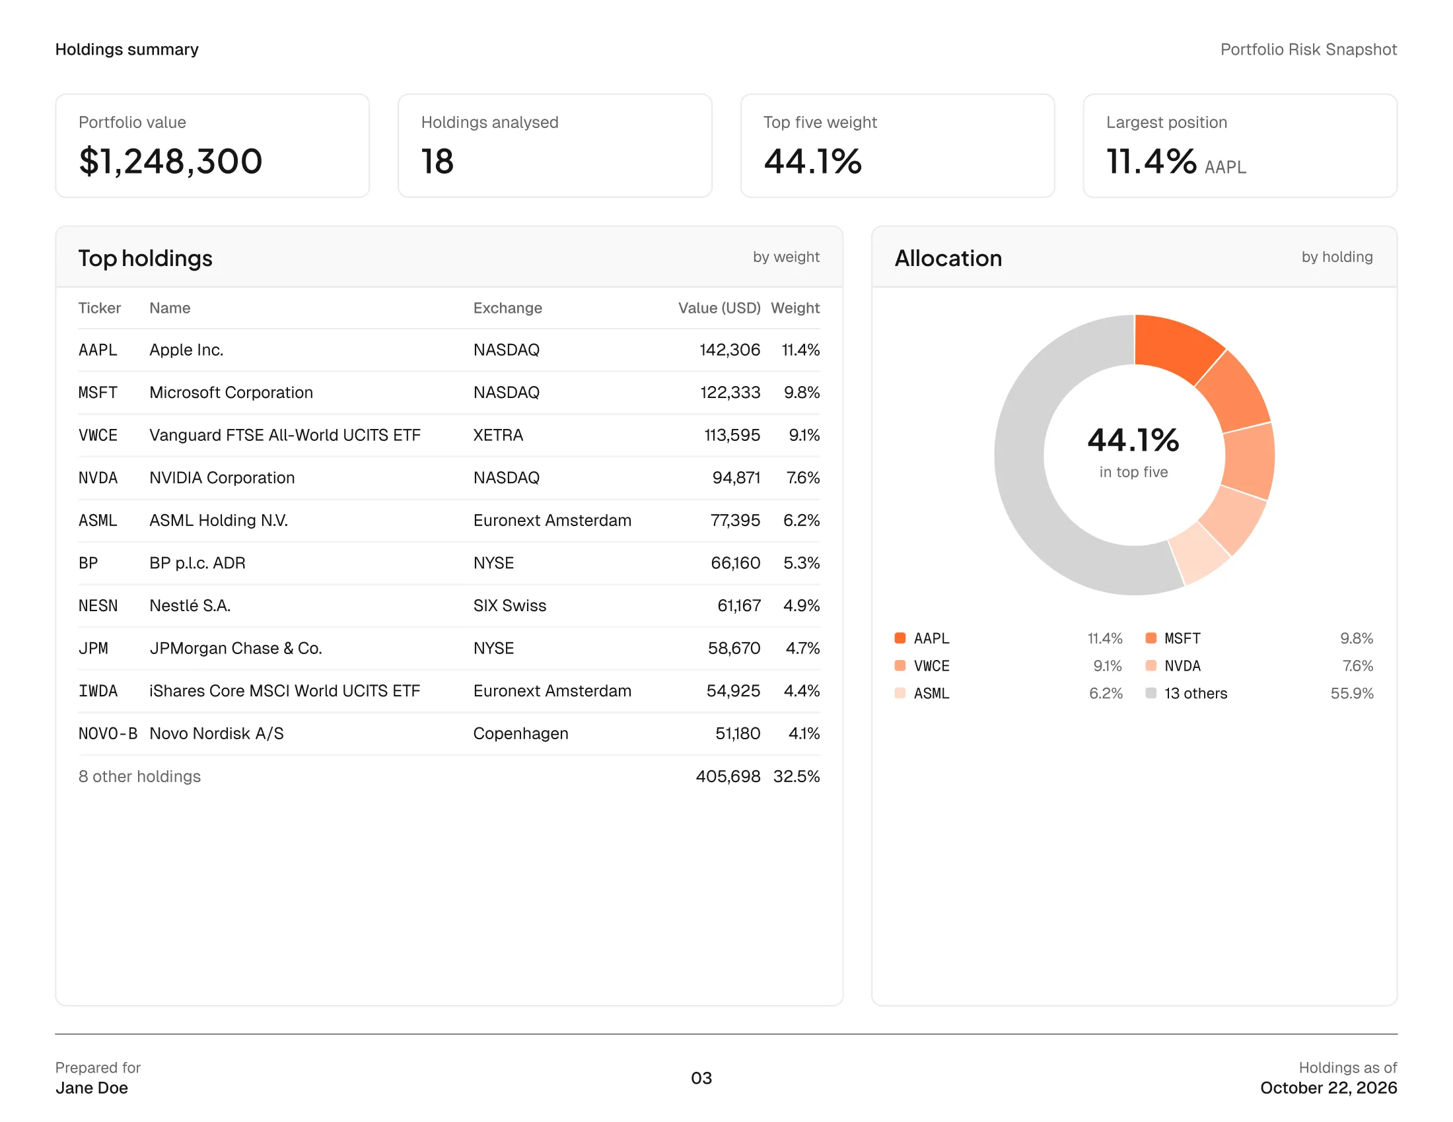Viewport: 1453px width, 1122px height.
Task: Click the 'in top five' caption
Action: pos(1133,472)
